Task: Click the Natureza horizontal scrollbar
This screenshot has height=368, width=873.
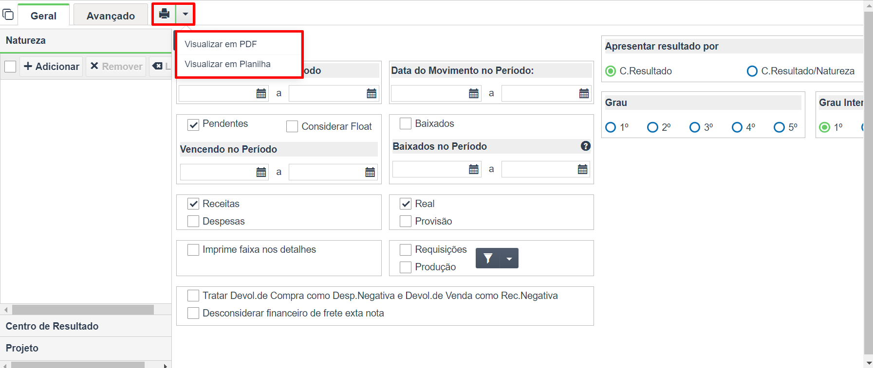Action: coord(83,310)
